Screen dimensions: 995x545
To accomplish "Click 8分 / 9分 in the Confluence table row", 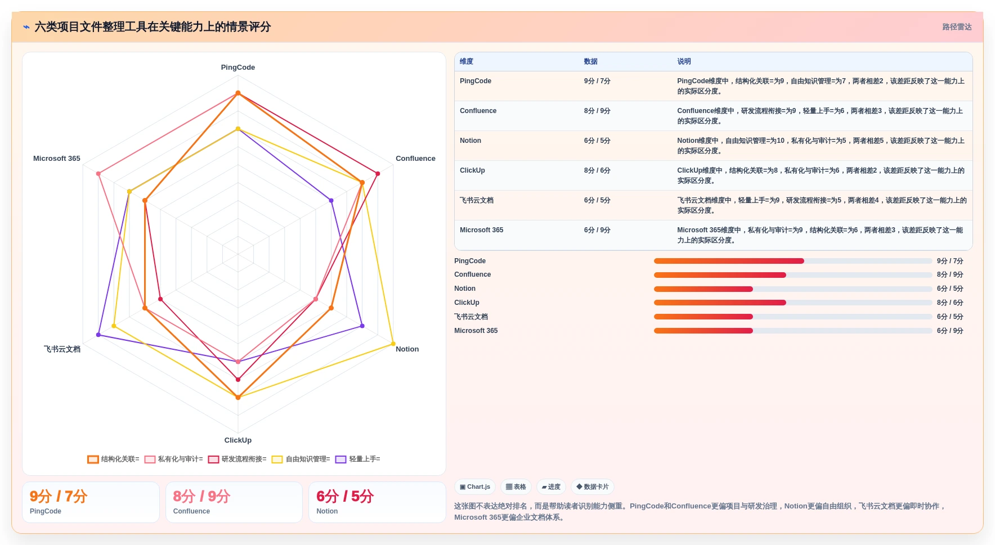I will click(597, 111).
